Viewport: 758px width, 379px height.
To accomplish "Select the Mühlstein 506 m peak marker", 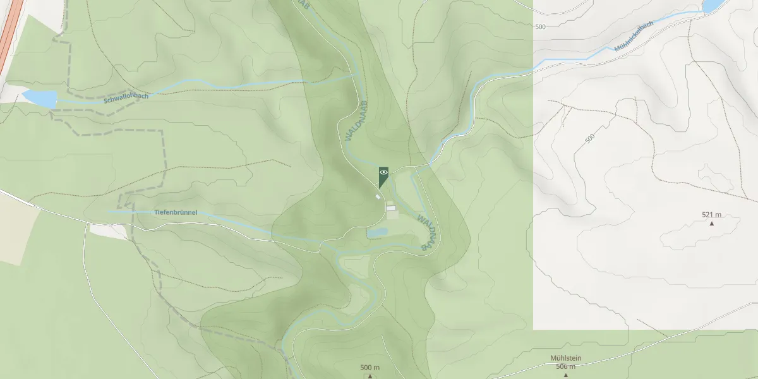I will (x=565, y=375).
